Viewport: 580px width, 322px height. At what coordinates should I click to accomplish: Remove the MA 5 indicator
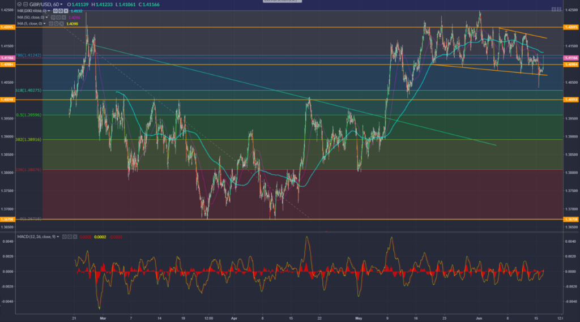pos(61,24)
